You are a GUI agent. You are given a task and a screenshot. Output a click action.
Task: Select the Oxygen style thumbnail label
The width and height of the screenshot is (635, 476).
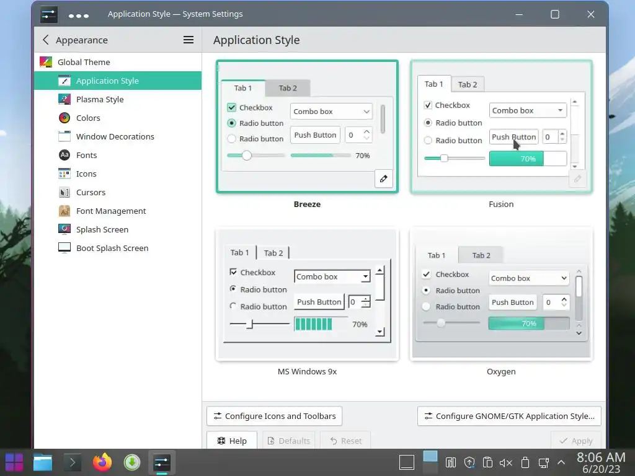pyautogui.click(x=501, y=371)
